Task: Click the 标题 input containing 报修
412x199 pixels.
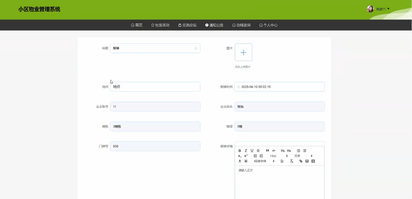Action: 155,48
